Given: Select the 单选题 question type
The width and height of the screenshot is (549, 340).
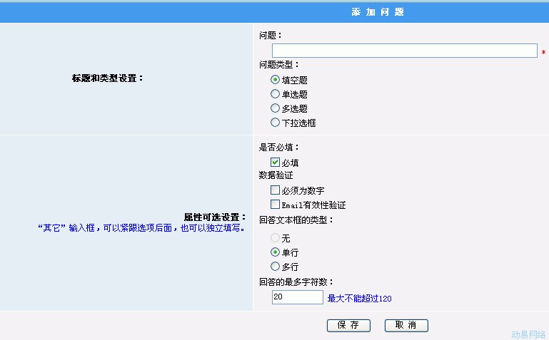Looking at the screenshot, I should point(275,94).
